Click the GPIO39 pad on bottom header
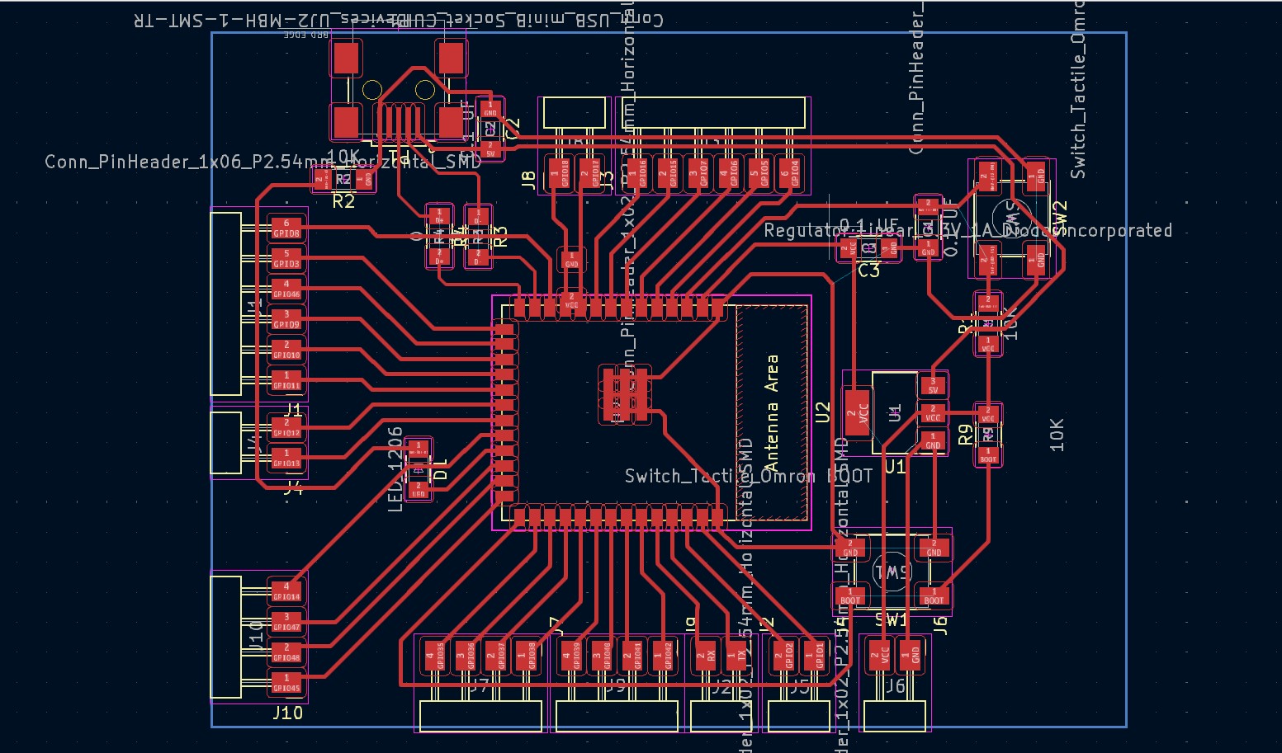 pyautogui.click(x=572, y=656)
